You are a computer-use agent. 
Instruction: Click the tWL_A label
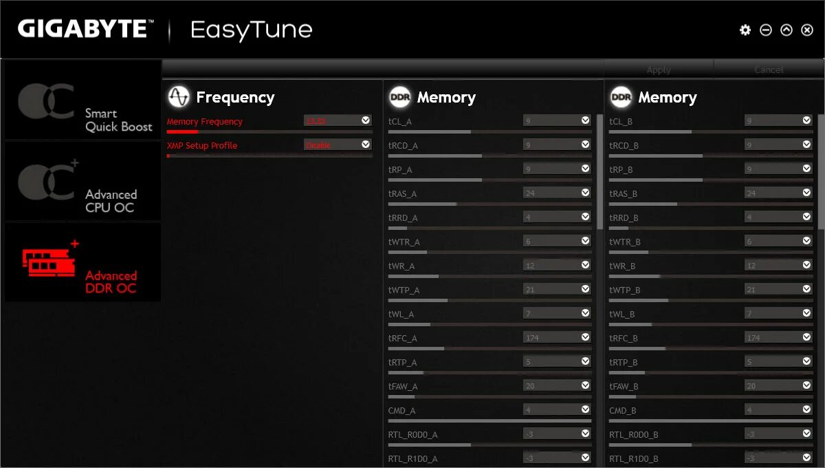point(401,314)
